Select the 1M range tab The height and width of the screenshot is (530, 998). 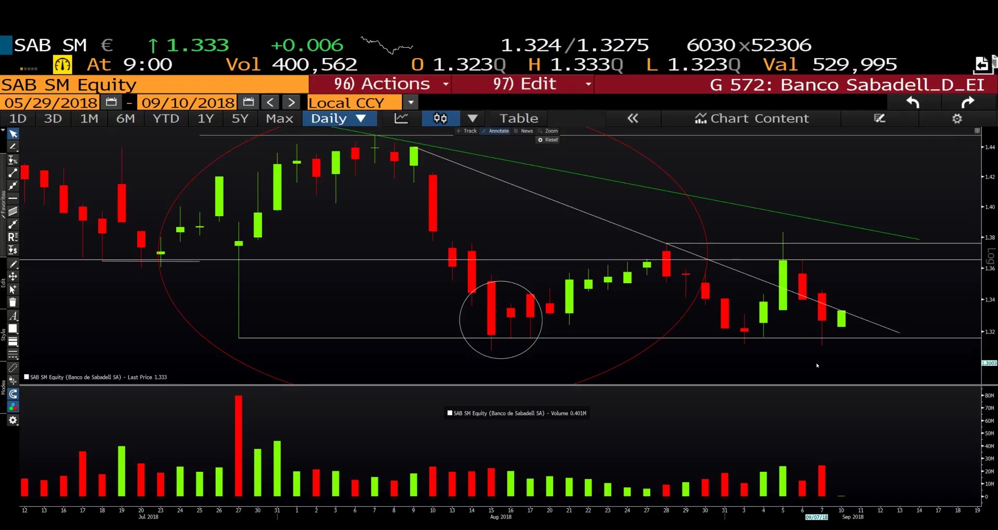[89, 118]
